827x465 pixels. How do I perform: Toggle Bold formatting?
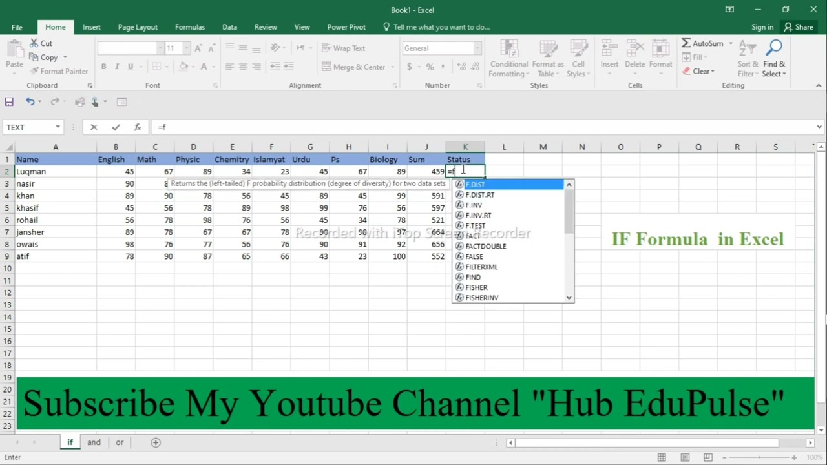[x=103, y=67]
